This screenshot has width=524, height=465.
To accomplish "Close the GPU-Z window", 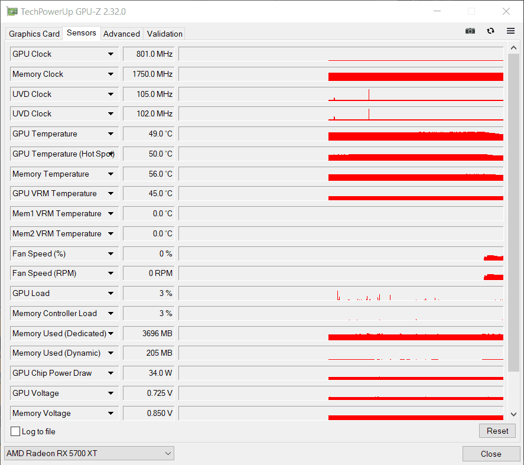I will point(506,11).
